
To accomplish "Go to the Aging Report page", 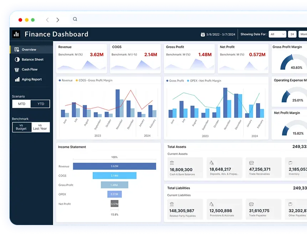I will 32,79.
